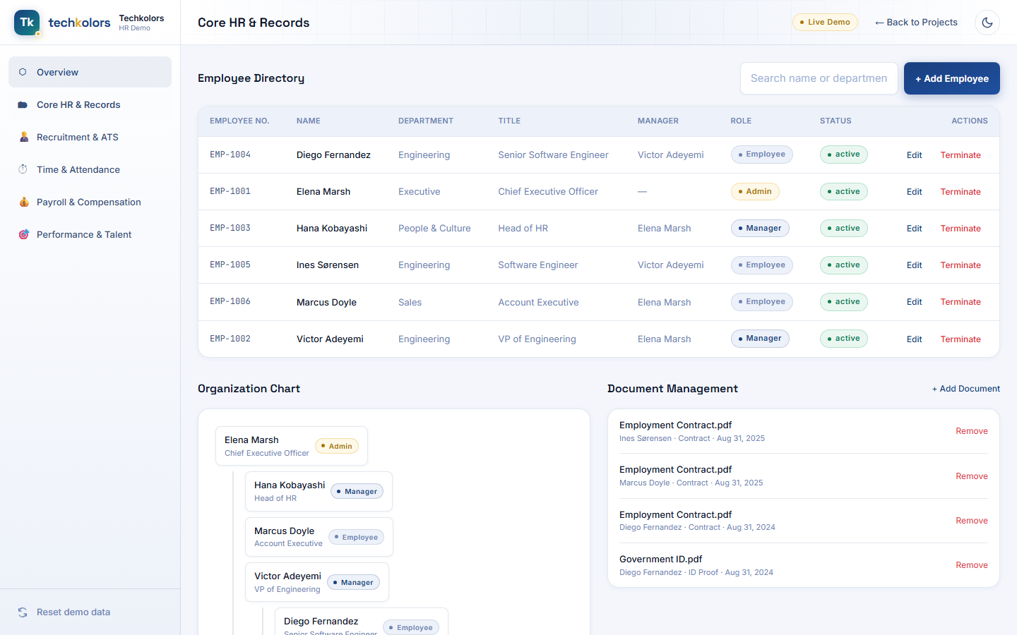This screenshot has height=635, width=1017.
Task: Edit Hana Kobayashi's record
Action: [x=915, y=229]
